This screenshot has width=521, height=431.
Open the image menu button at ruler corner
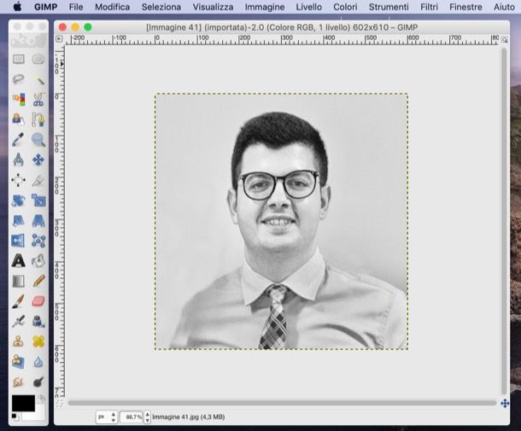point(59,39)
